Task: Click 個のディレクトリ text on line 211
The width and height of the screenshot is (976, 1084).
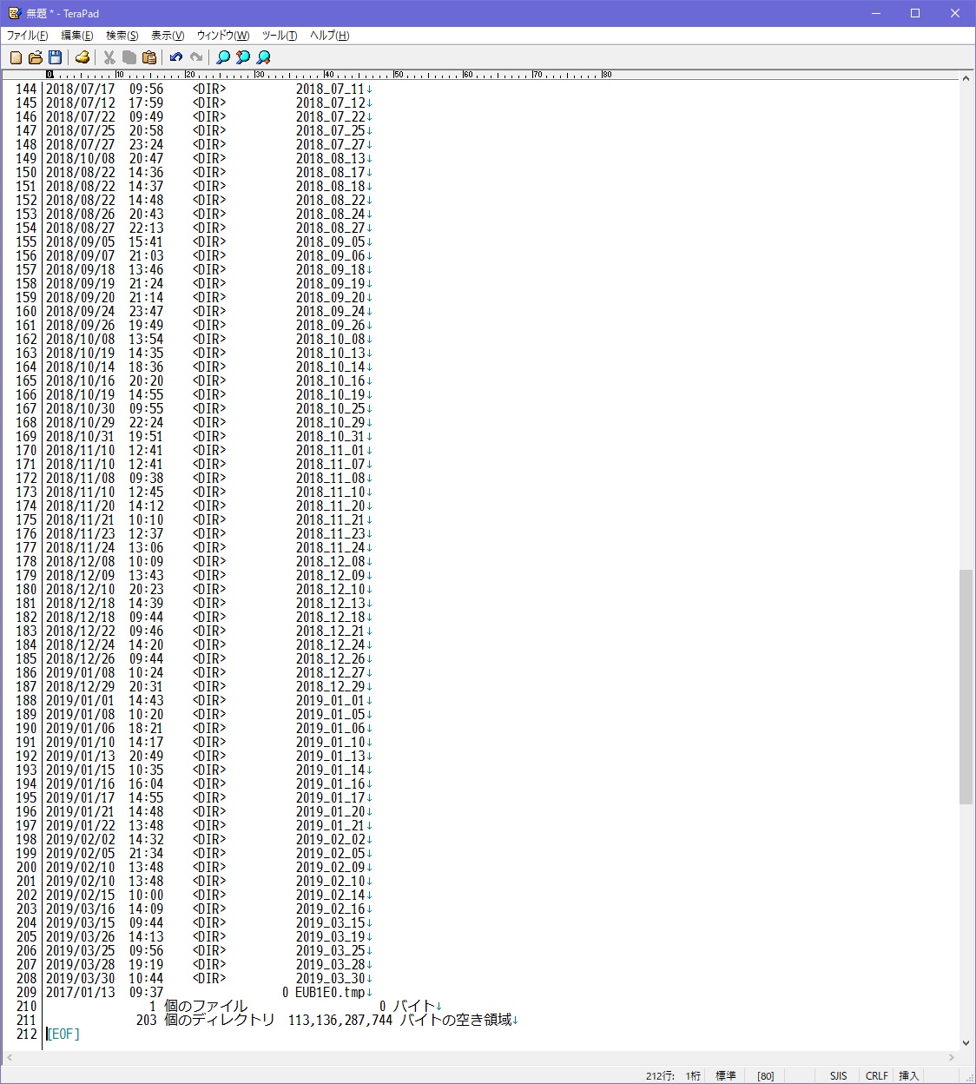Action: tap(220, 1020)
